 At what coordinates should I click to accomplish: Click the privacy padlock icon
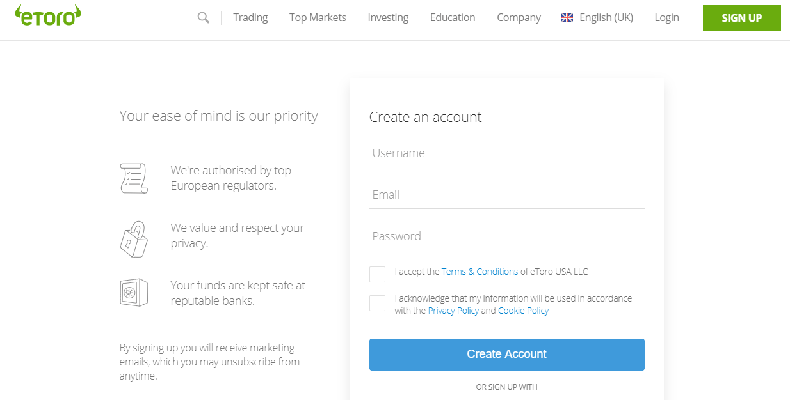click(134, 238)
